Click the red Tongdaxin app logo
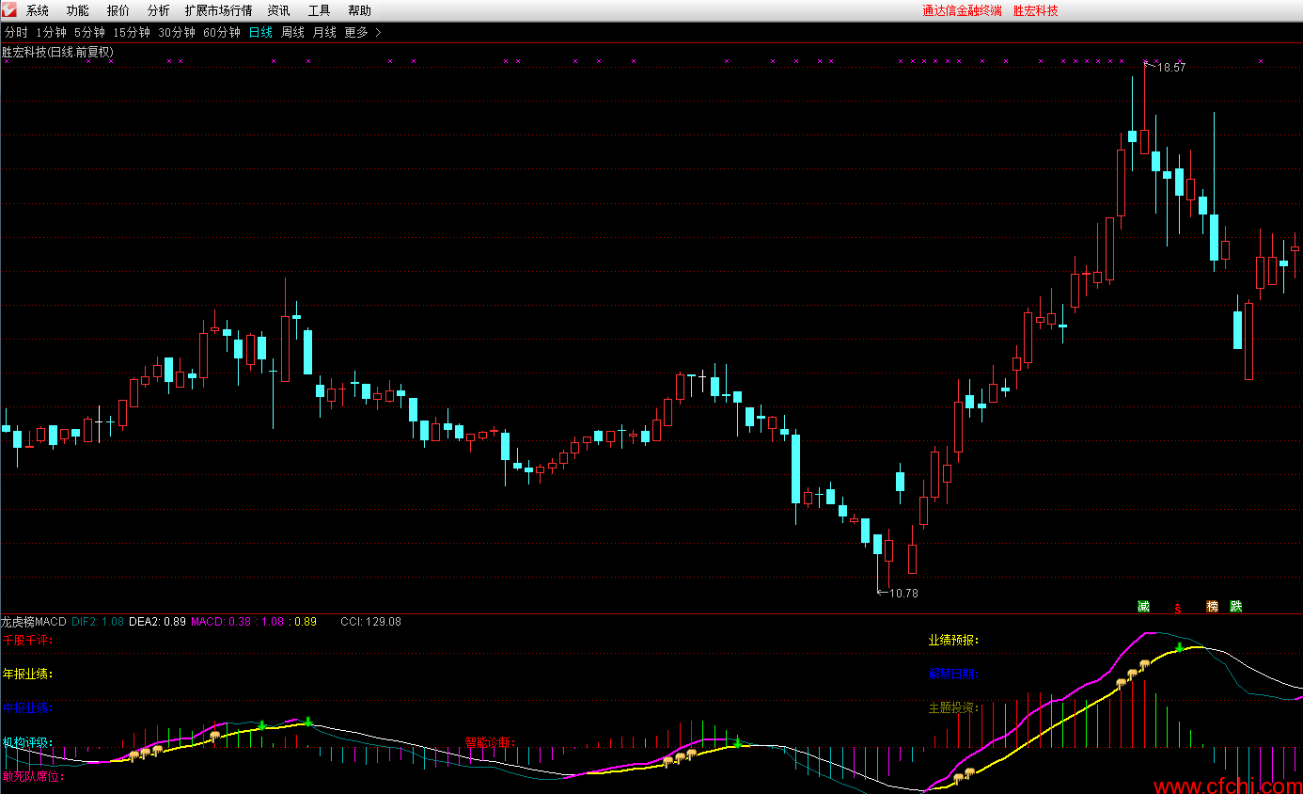The height and width of the screenshot is (794, 1303). click(x=10, y=10)
